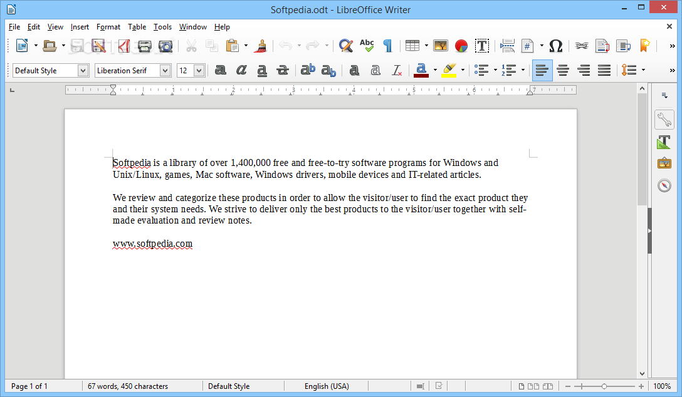
Task: Open Print Preview with the magnifier printer icon
Action: click(x=165, y=46)
